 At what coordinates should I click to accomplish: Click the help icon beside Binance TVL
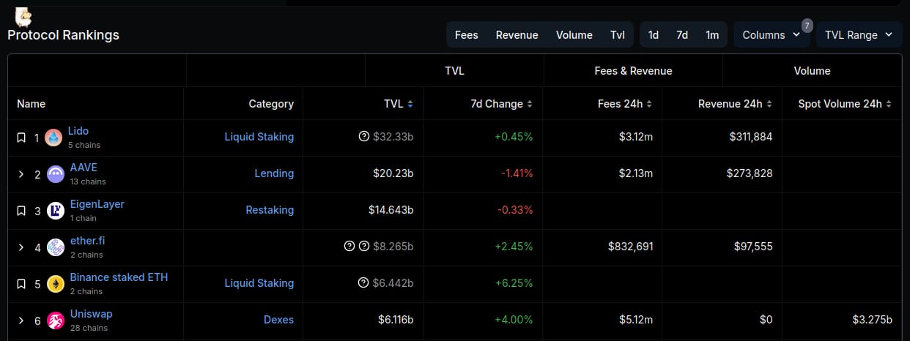363,283
